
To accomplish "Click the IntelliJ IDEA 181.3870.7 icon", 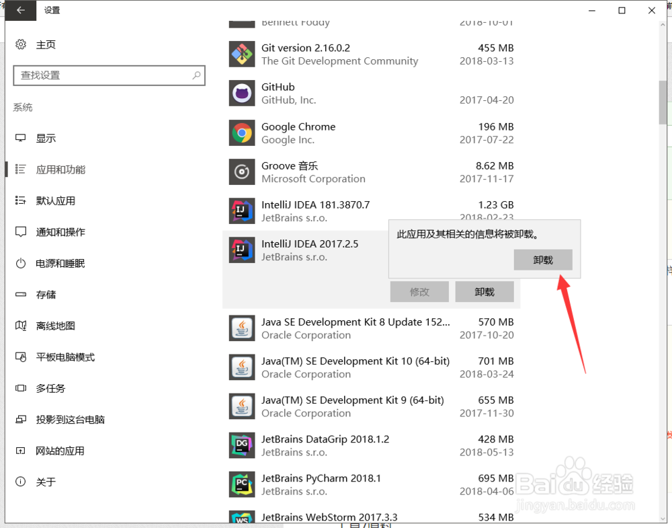I will coord(242,211).
